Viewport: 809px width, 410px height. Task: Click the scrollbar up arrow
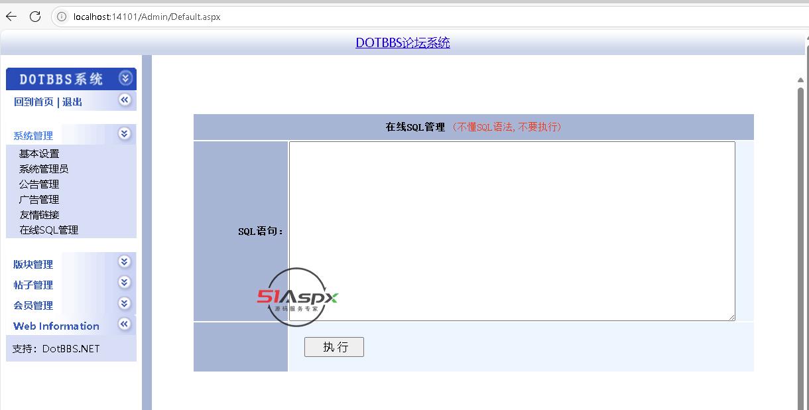pos(800,80)
